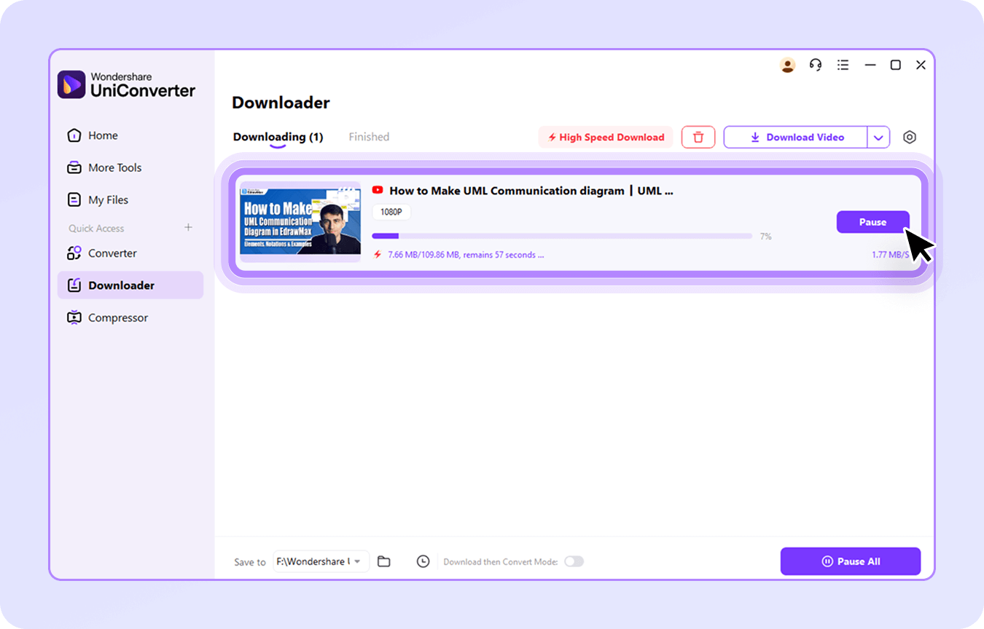Open More Tools in sidebar
Viewport: 984px width, 629px height.
[x=130, y=167]
